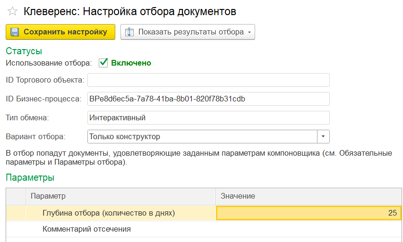Toggle the "Использование отбора" checkbox

tap(103, 63)
